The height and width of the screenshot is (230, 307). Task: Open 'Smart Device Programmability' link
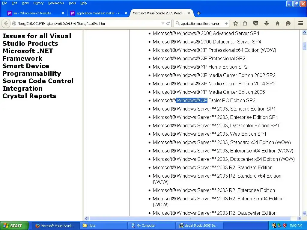[x=32, y=69]
